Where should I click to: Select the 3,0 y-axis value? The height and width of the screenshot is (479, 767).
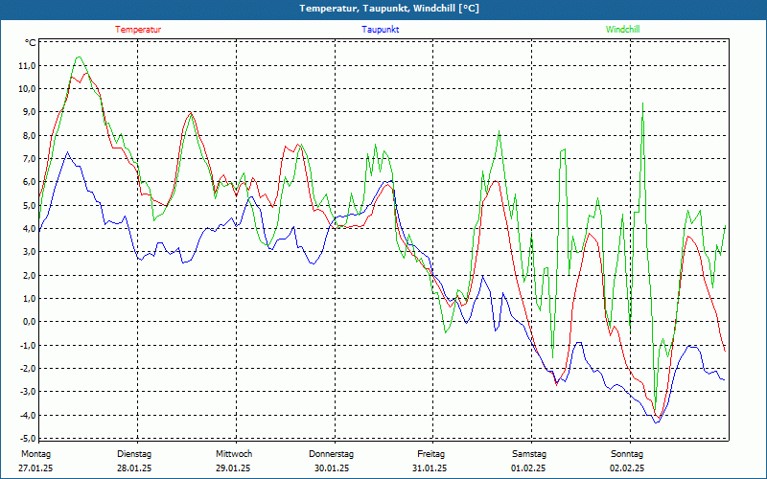pyautogui.click(x=28, y=252)
